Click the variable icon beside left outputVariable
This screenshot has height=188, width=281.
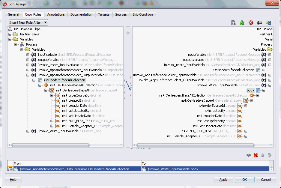pos(34,60)
